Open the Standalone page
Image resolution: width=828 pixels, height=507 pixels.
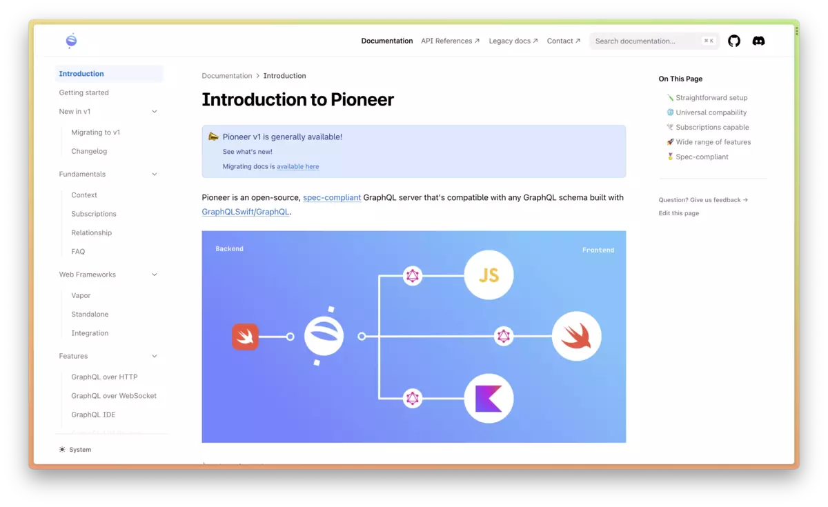pyautogui.click(x=90, y=315)
